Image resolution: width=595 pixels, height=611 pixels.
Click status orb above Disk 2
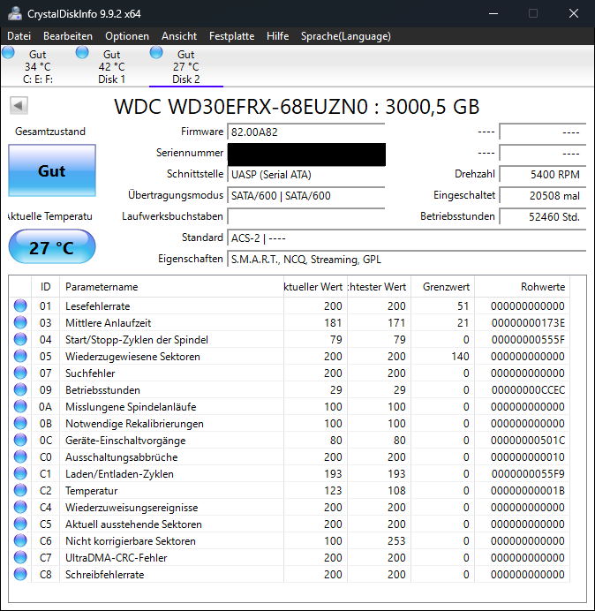pyautogui.click(x=156, y=52)
